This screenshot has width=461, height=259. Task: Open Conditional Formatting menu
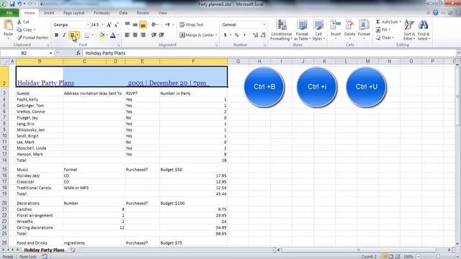click(281, 30)
